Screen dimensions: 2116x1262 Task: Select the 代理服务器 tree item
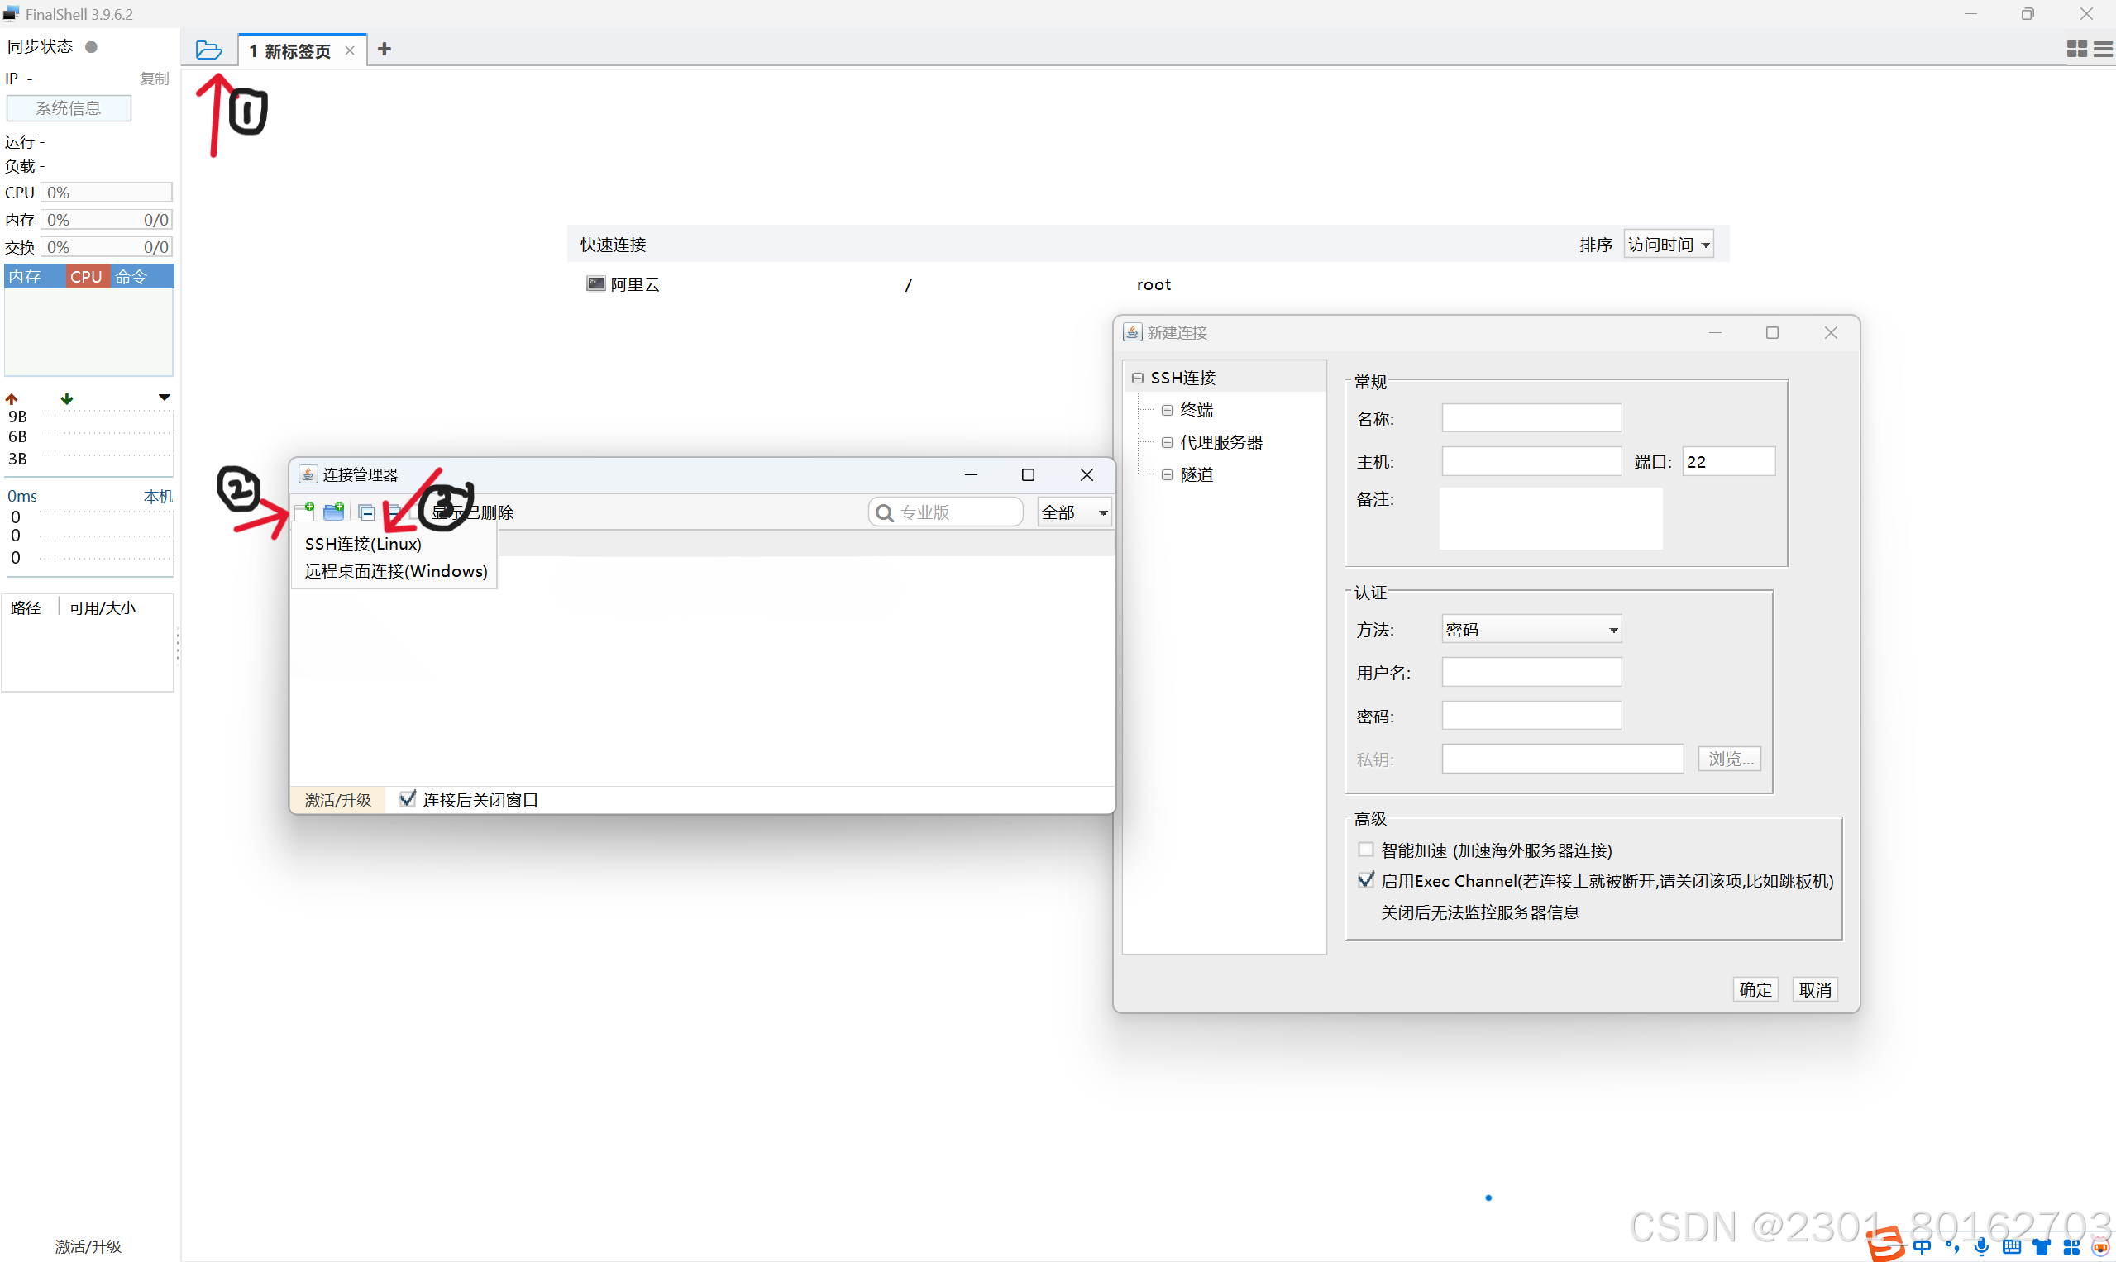pos(1220,442)
